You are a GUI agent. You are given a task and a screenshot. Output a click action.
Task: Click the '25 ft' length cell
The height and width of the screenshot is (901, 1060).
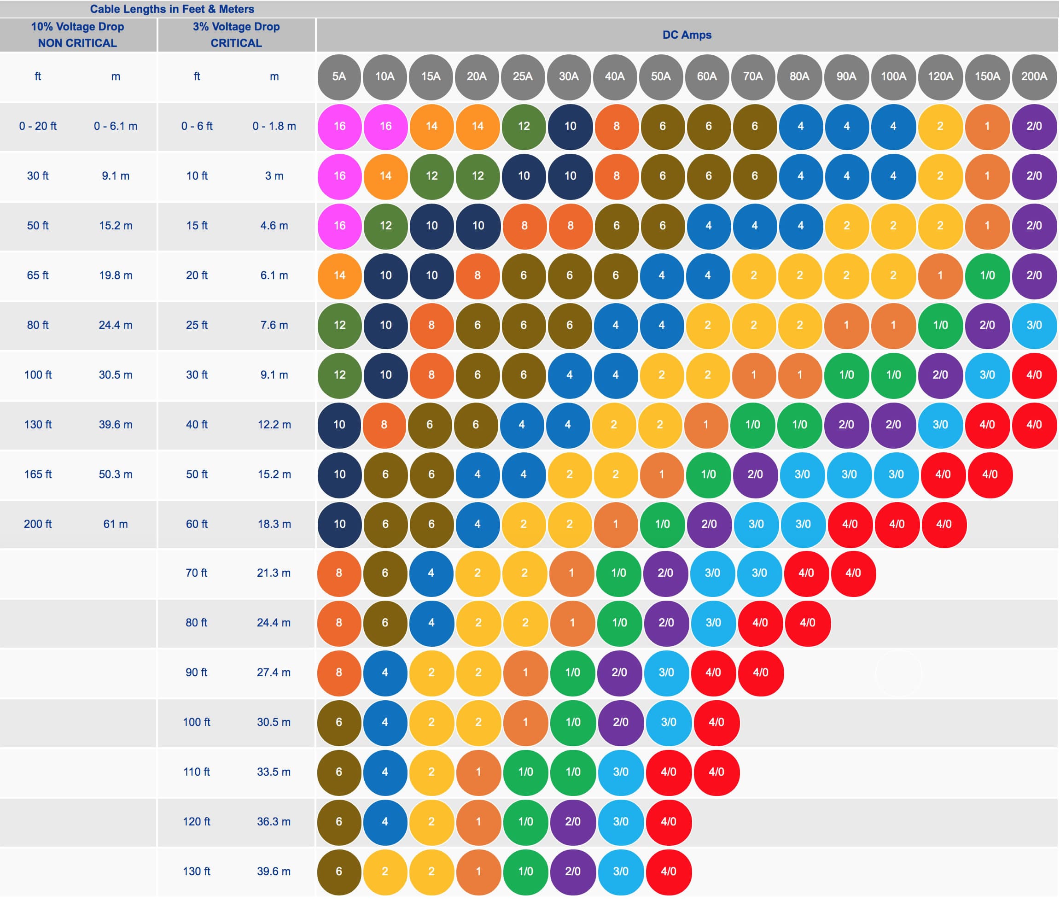point(197,325)
